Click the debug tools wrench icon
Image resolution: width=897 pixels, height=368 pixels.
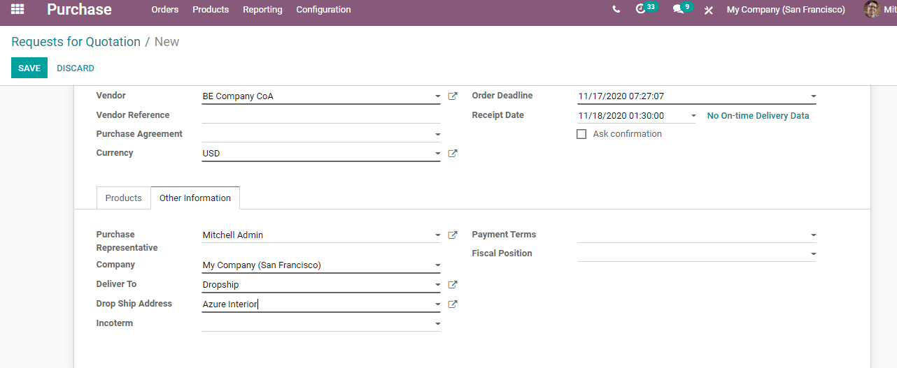709,10
